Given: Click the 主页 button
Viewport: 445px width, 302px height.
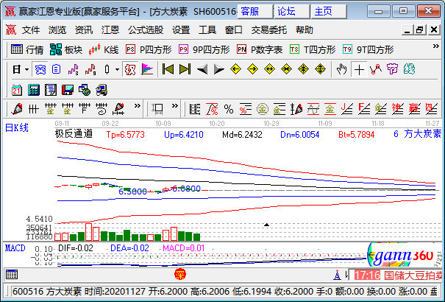Looking at the screenshot, I should 329,11.
